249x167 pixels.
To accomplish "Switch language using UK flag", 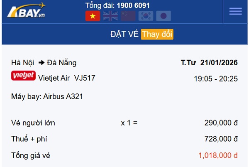I will [110, 16].
